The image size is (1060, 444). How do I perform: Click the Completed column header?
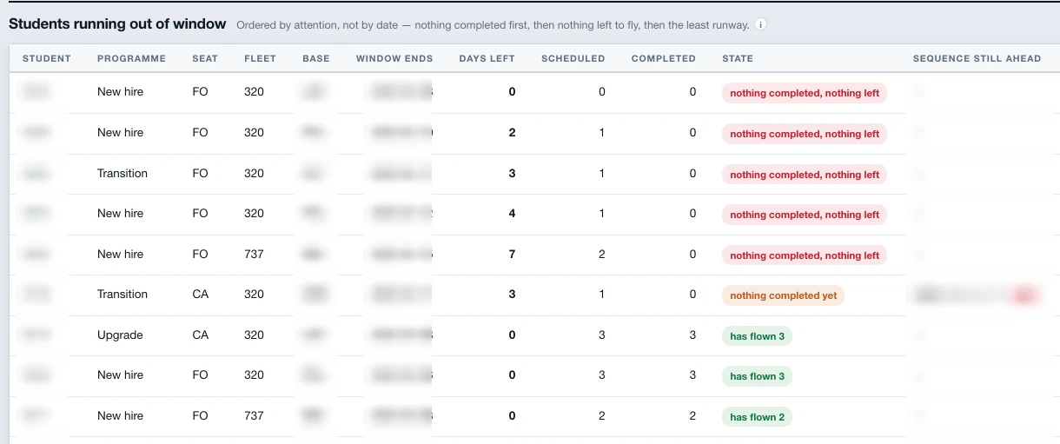coord(663,58)
